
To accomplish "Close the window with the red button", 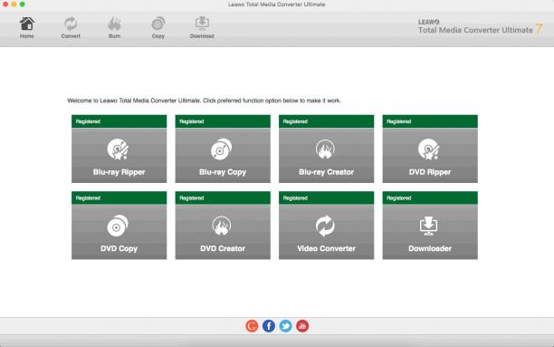I will click(5, 5).
